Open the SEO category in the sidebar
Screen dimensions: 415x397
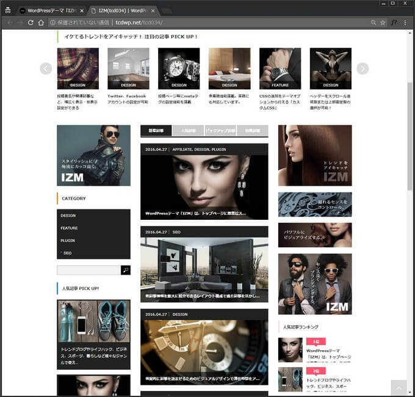pyautogui.click(x=67, y=253)
